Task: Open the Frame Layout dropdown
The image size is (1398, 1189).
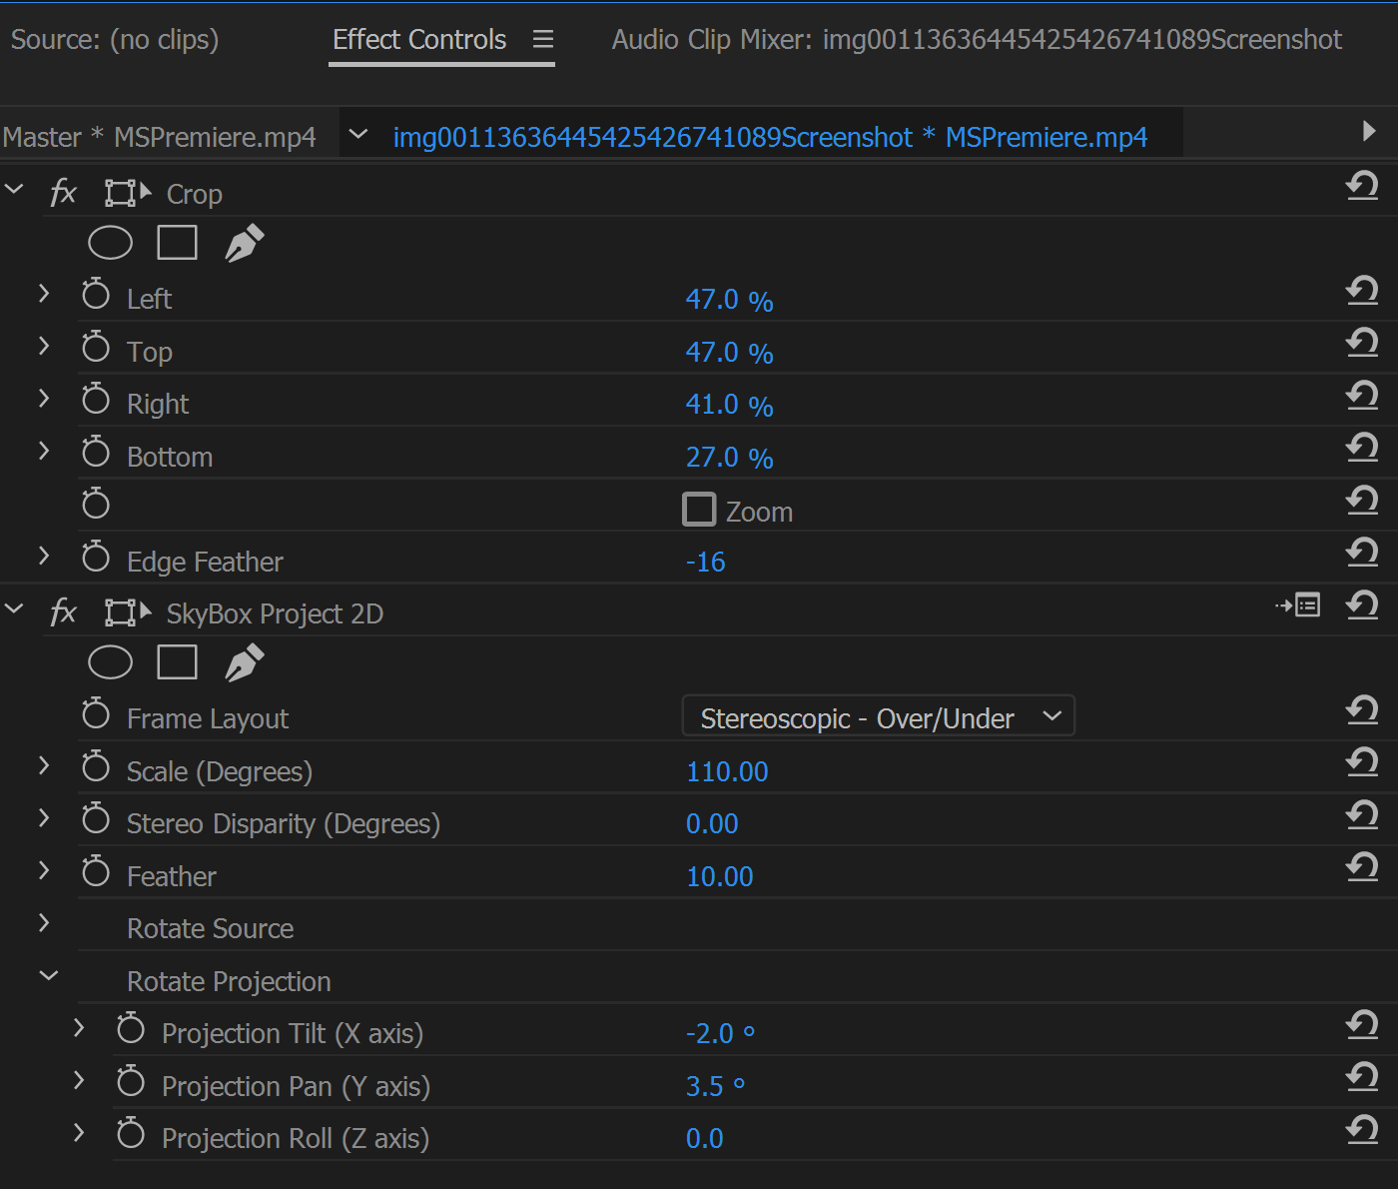Action: tap(878, 717)
